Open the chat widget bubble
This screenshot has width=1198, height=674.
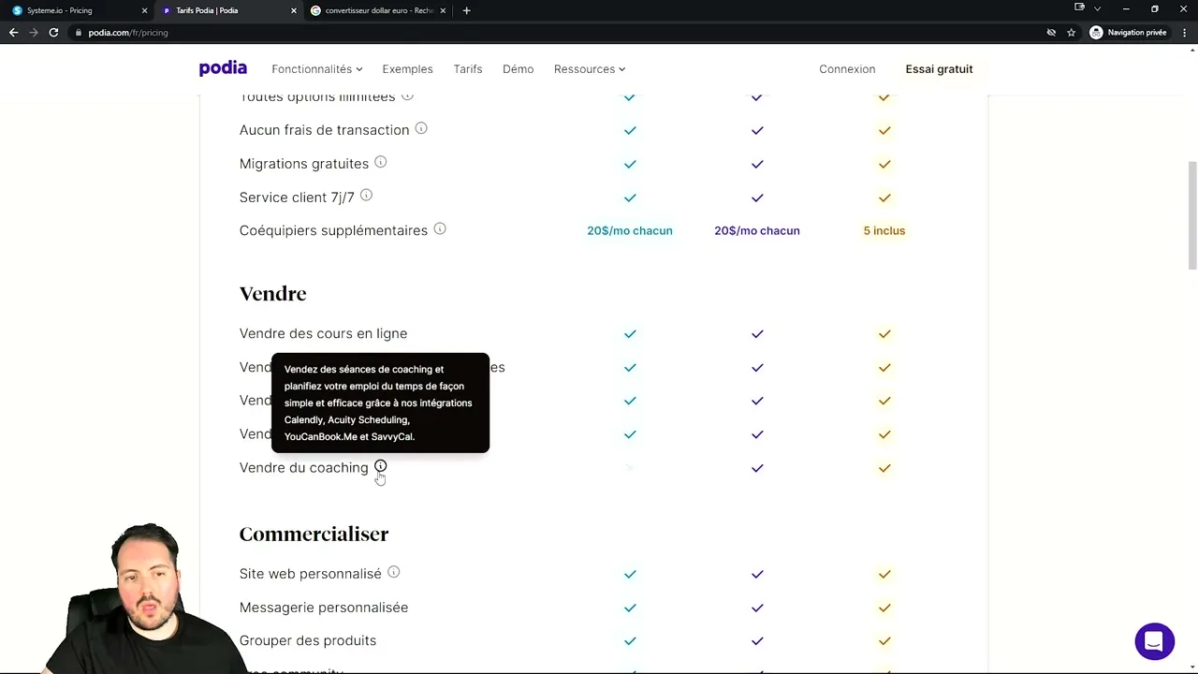1154,640
